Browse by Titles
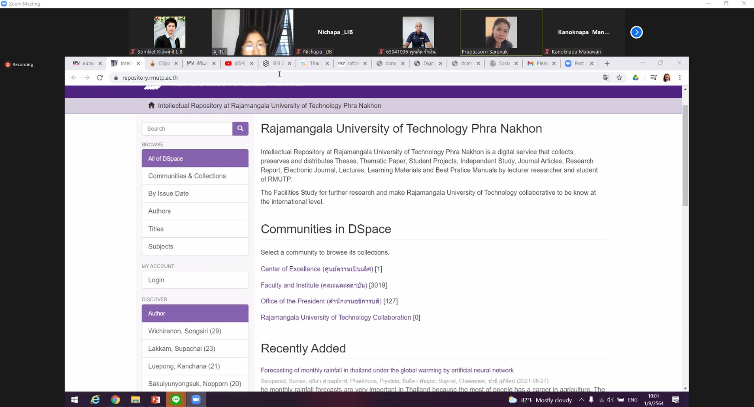The width and height of the screenshot is (754, 407). (x=195, y=229)
